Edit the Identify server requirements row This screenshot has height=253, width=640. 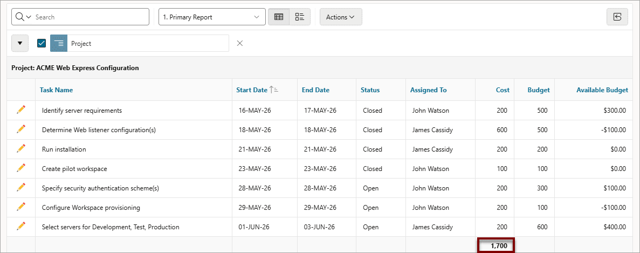(x=21, y=110)
